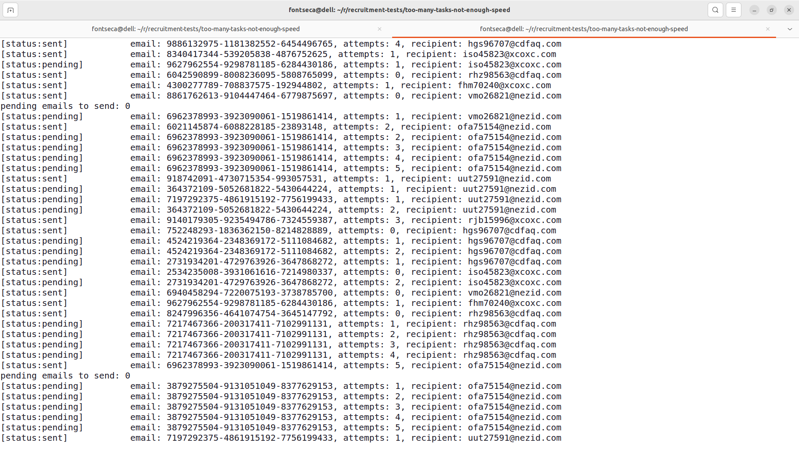Viewport: 799px width, 455px height.
Task: Click pending 3879275504 line with attempts: 3
Action: click(281, 407)
